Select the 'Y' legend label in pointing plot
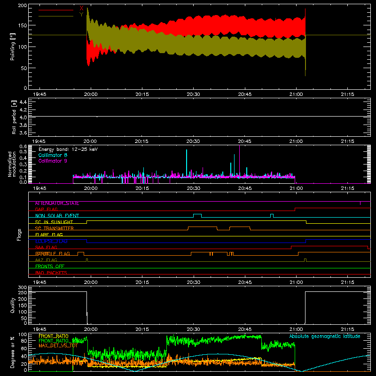Viewport: 376px width, 376px height. 81,15
